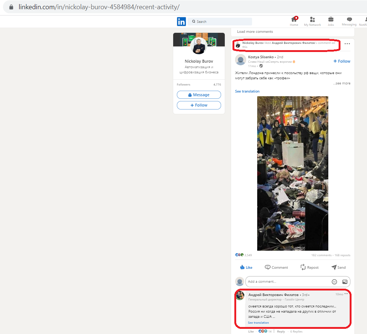The image size is (367, 334).
Task: Click Reply under Филатов's comment
Action: point(281,331)
